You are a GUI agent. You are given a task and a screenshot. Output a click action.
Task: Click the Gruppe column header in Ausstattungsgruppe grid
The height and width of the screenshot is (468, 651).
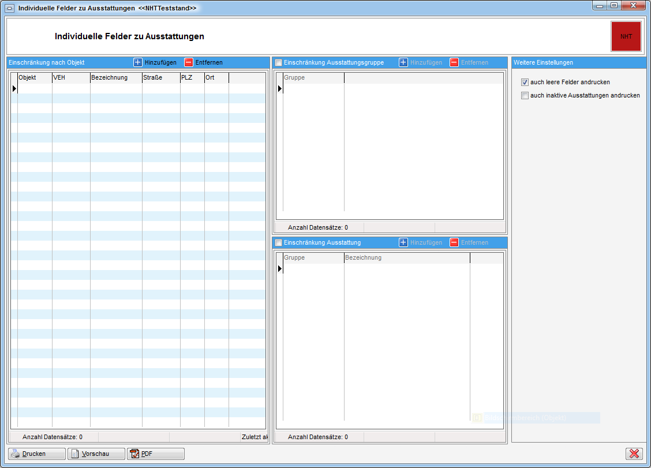[x=313, y=78]
